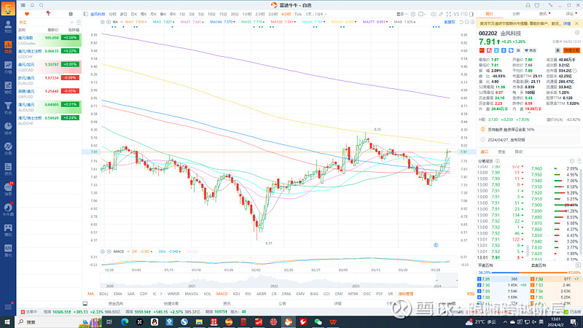Dismiss the holiday notice banner

coord(576,23)
